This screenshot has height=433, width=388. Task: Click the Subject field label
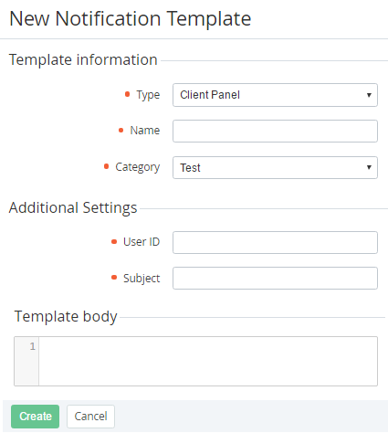(x=142, y=278)
